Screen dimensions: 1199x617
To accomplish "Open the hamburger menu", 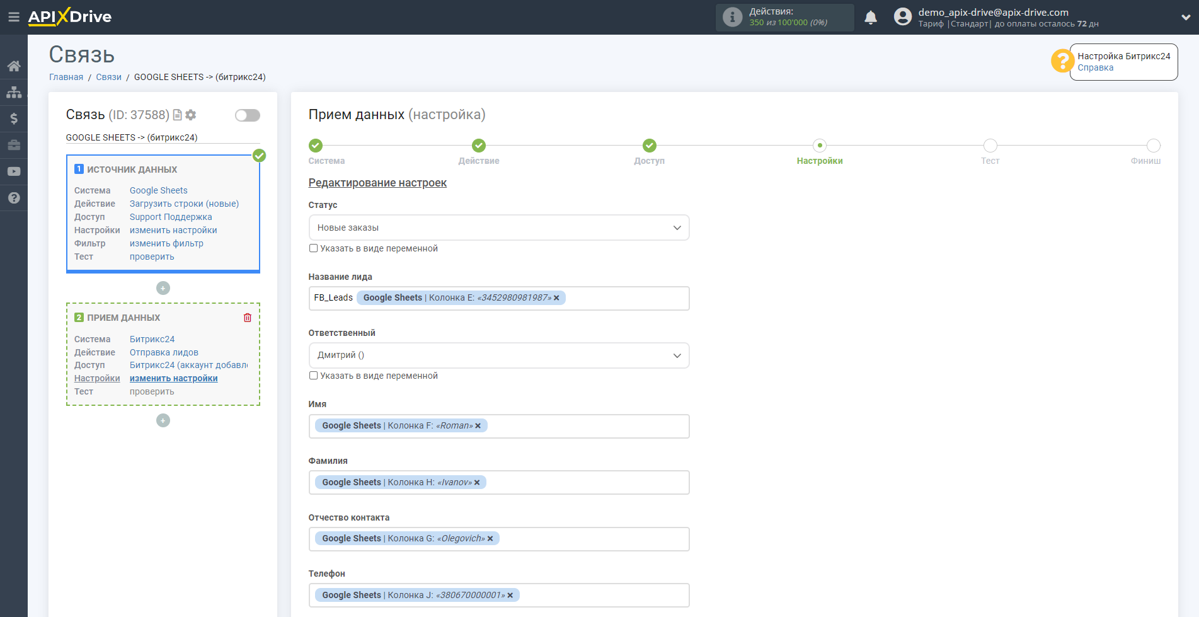I will pyautogui.click(x=13, y=17).
